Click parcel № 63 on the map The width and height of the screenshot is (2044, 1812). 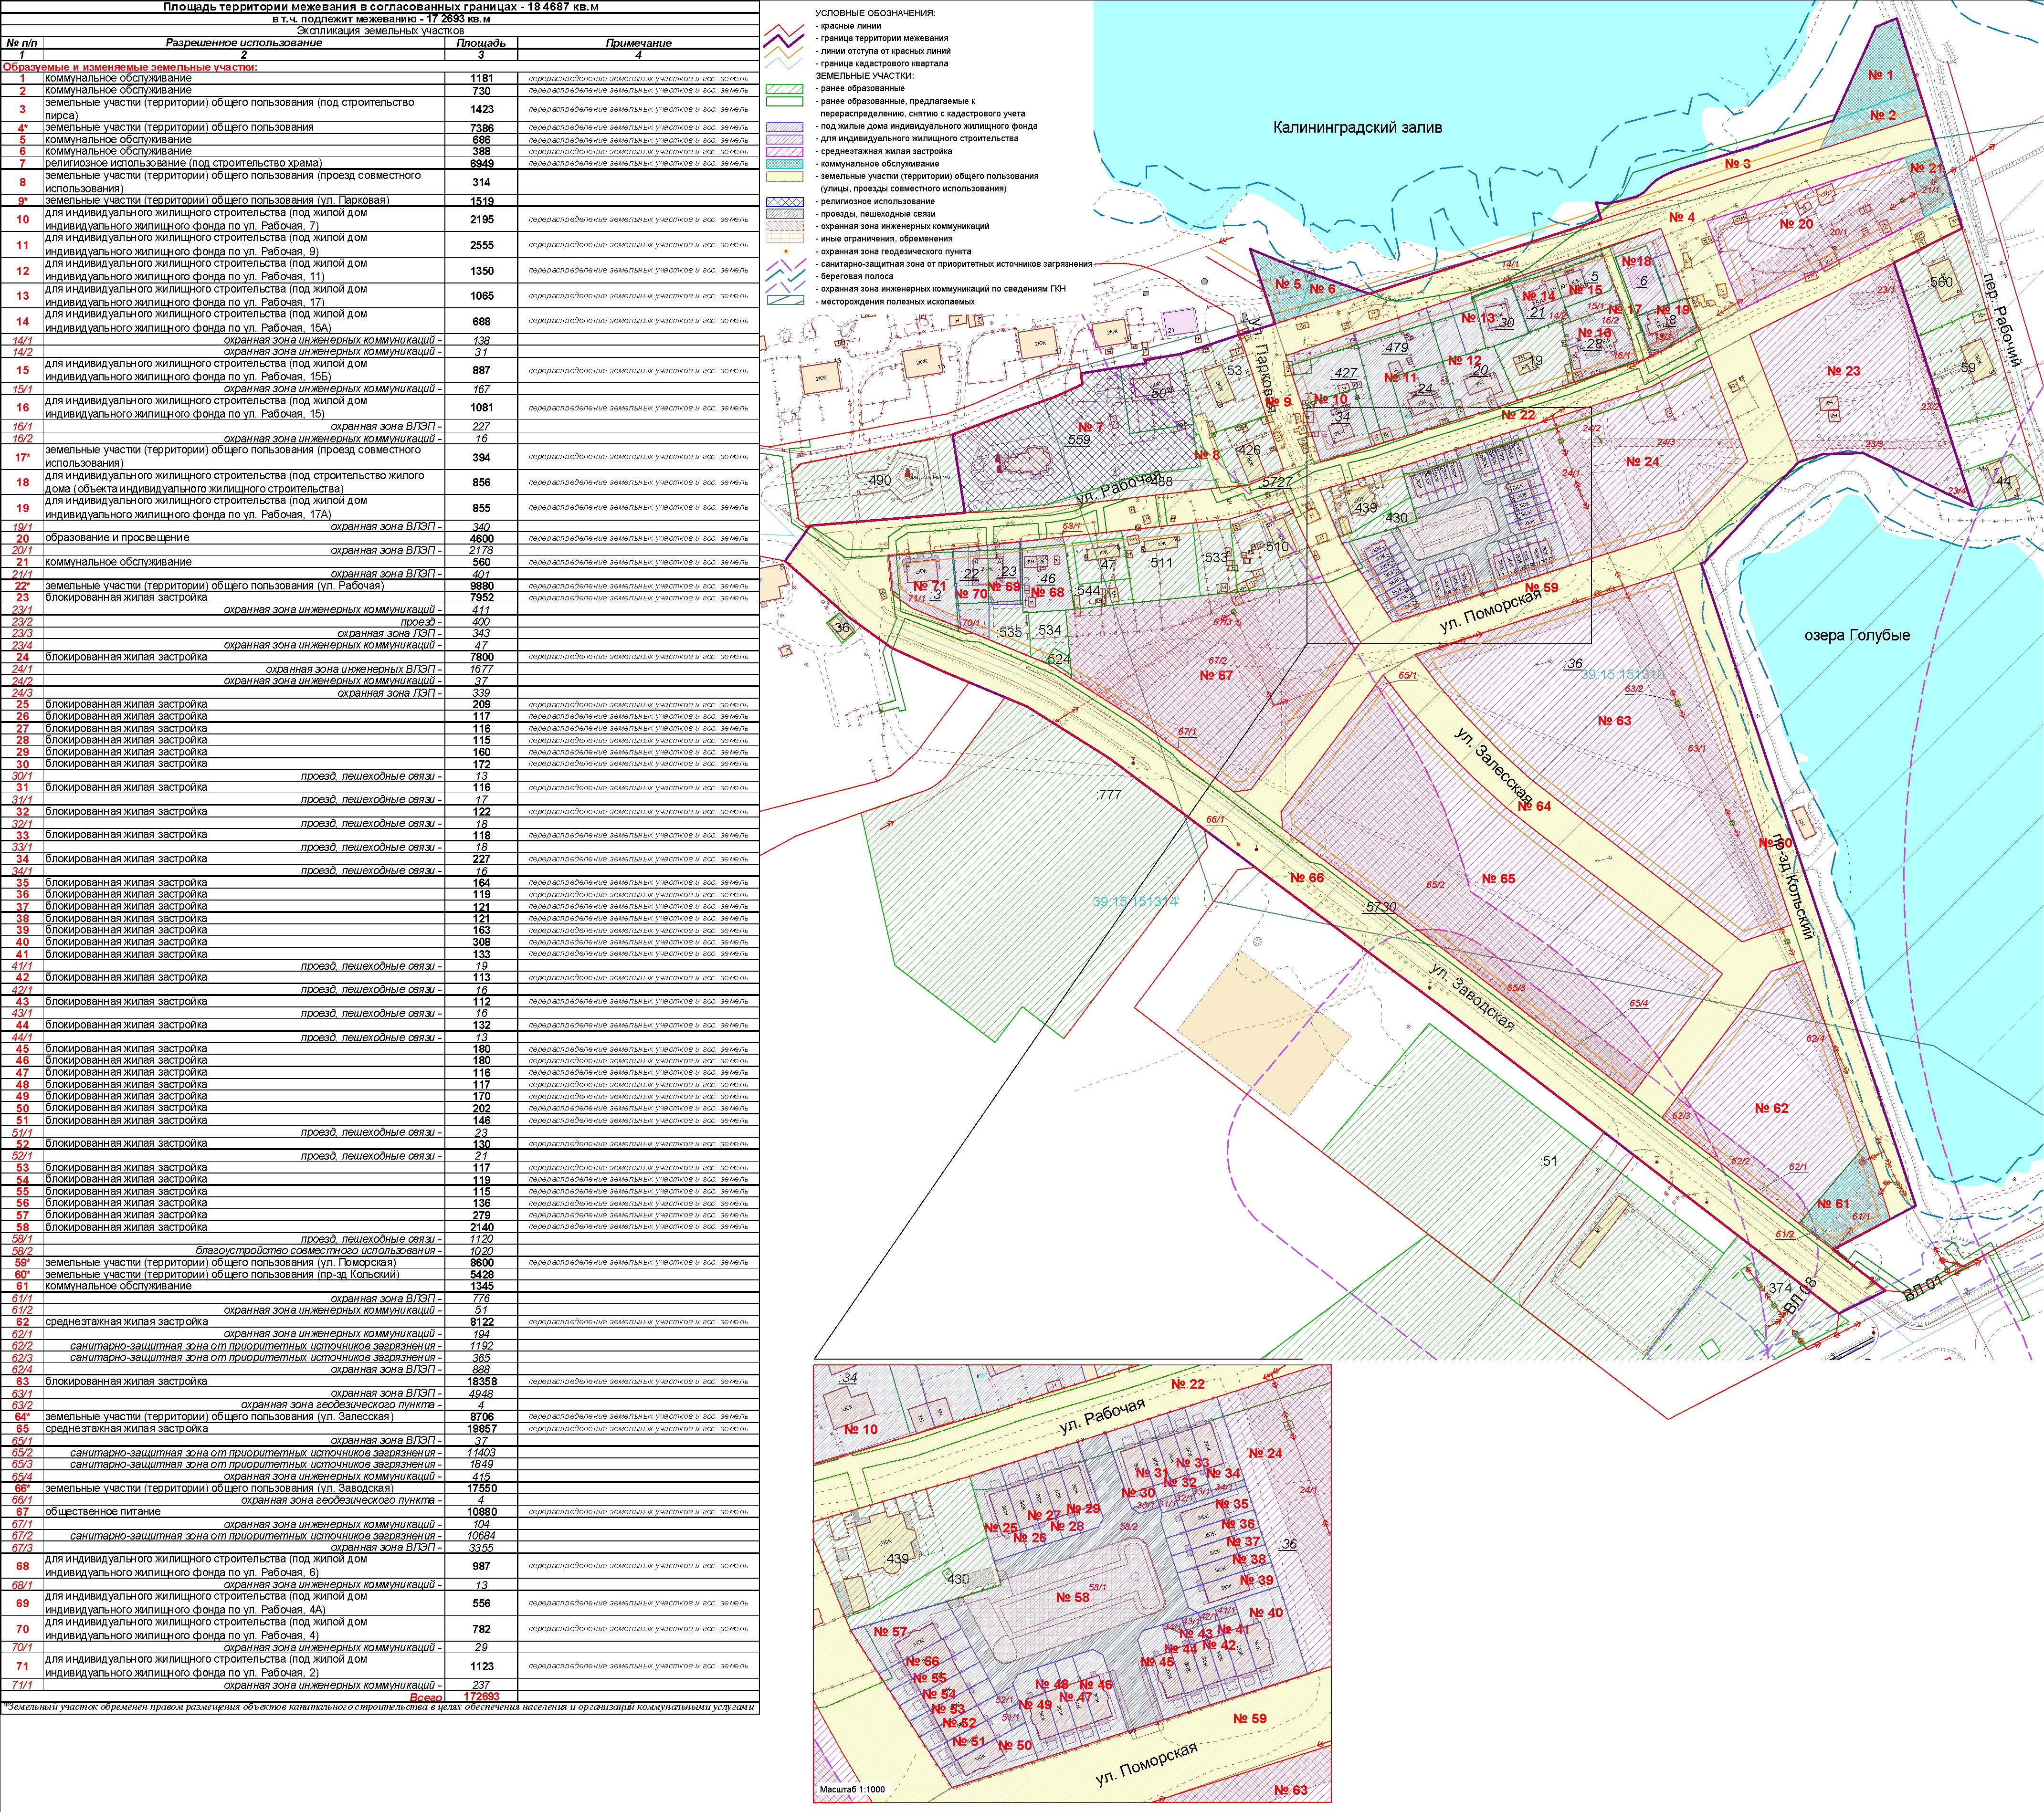[1614, 720]
